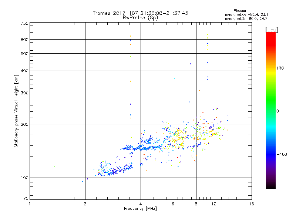Click the "Phases" header text
Viewport: 296px width, 222px height.
tap(239, 11)
